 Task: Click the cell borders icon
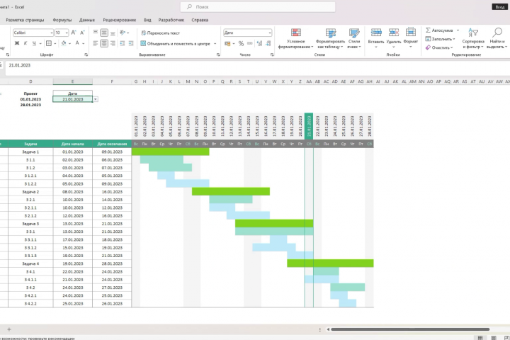pos(49,43)
